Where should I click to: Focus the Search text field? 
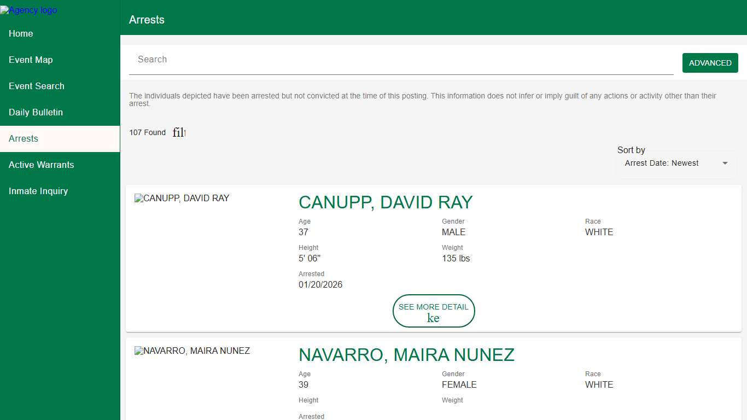pyautogui.click(x=401, y=60)
